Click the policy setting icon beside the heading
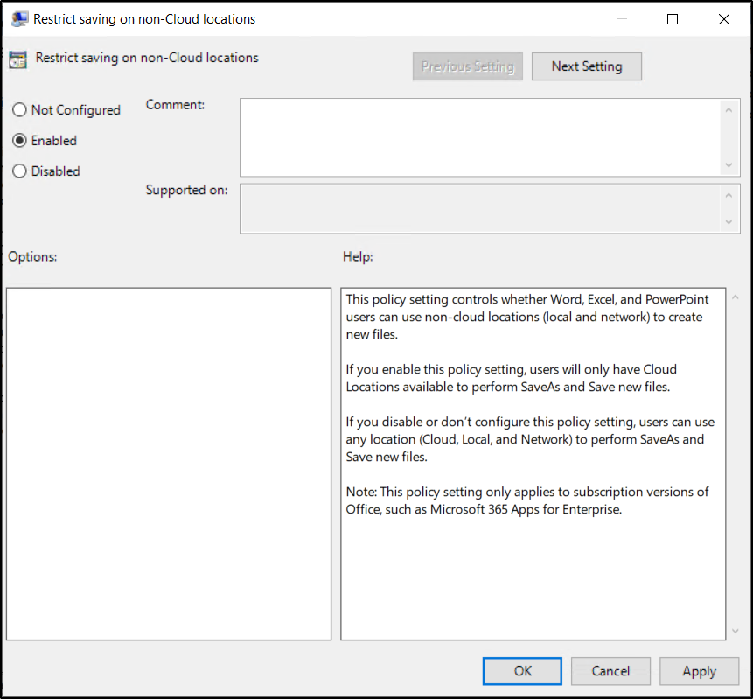This screenshot has width=753, height=699. 18,59
